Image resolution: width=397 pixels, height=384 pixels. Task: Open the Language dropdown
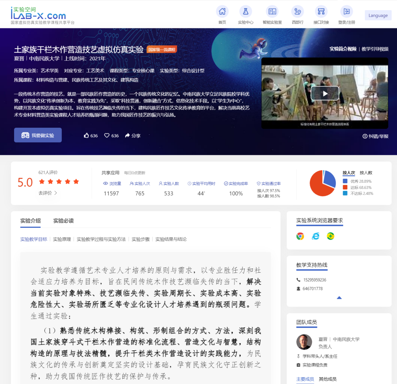[x=378, y=15]
